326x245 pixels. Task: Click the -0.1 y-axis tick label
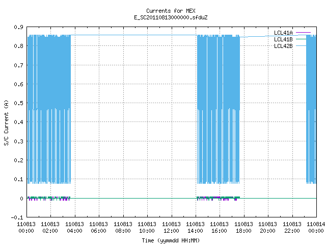tap(17, 217)
